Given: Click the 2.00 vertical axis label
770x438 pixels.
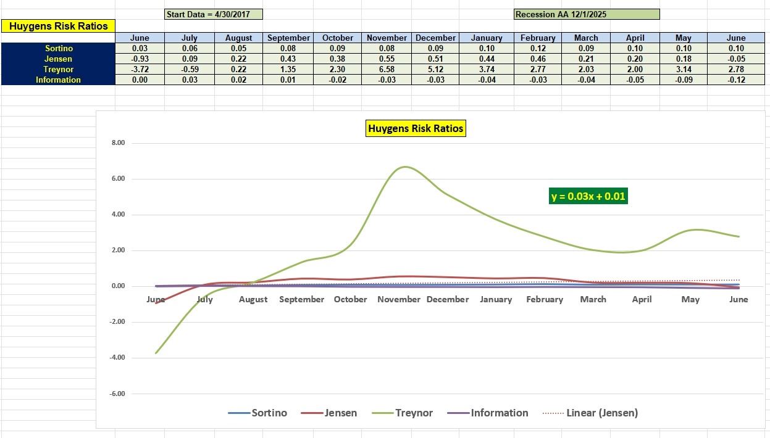Looking at the screenshot, I should tap(118, 250).
